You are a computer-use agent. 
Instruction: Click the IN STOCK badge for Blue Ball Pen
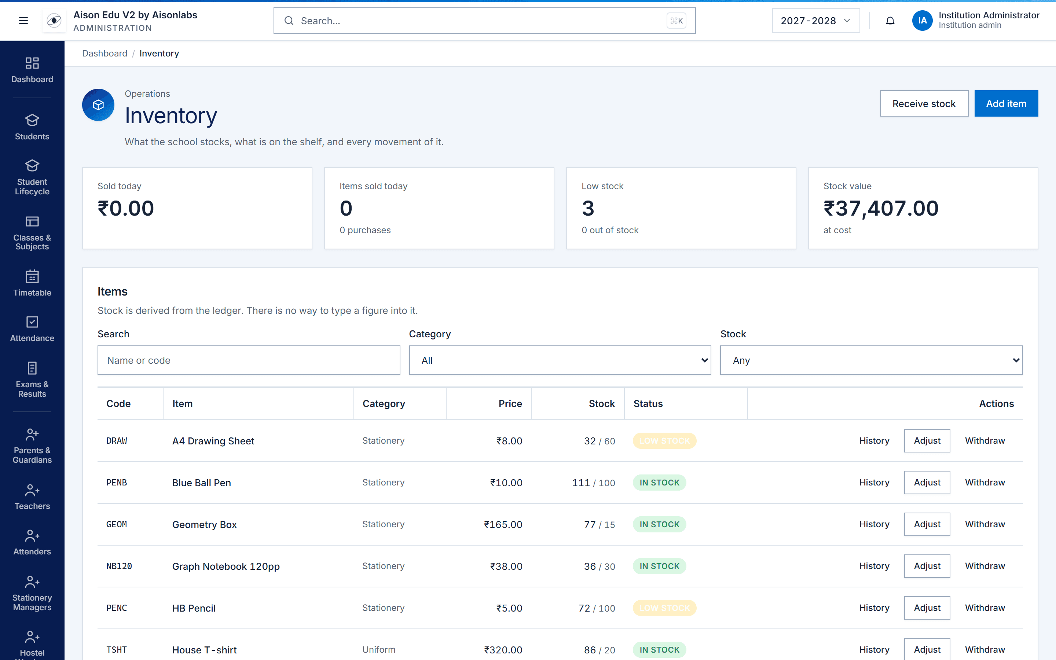pos(659,482)
